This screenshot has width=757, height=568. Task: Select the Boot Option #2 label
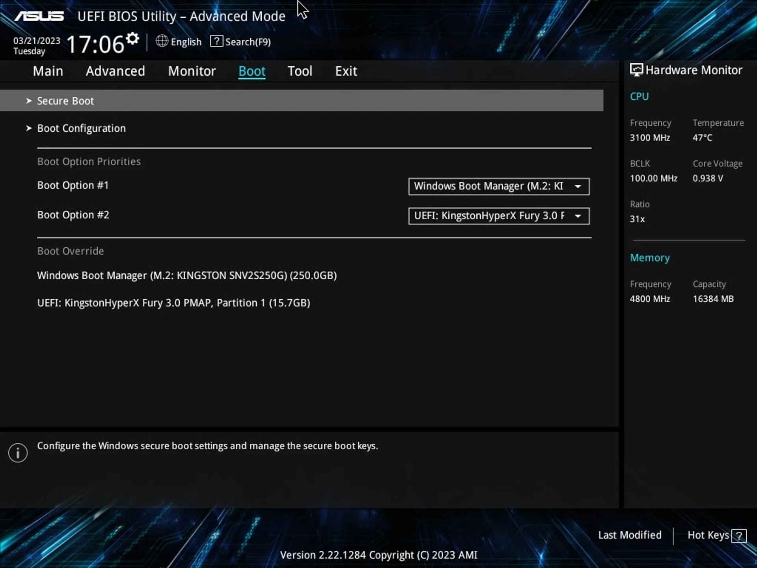73,215
